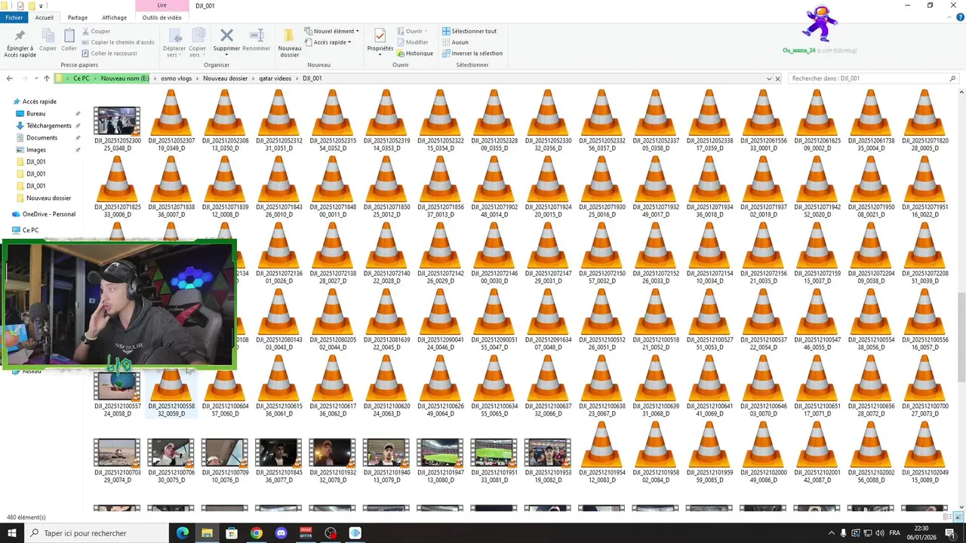
Task: Open Téléchargements in the navigation pane
Action: [x=48, y=126]
